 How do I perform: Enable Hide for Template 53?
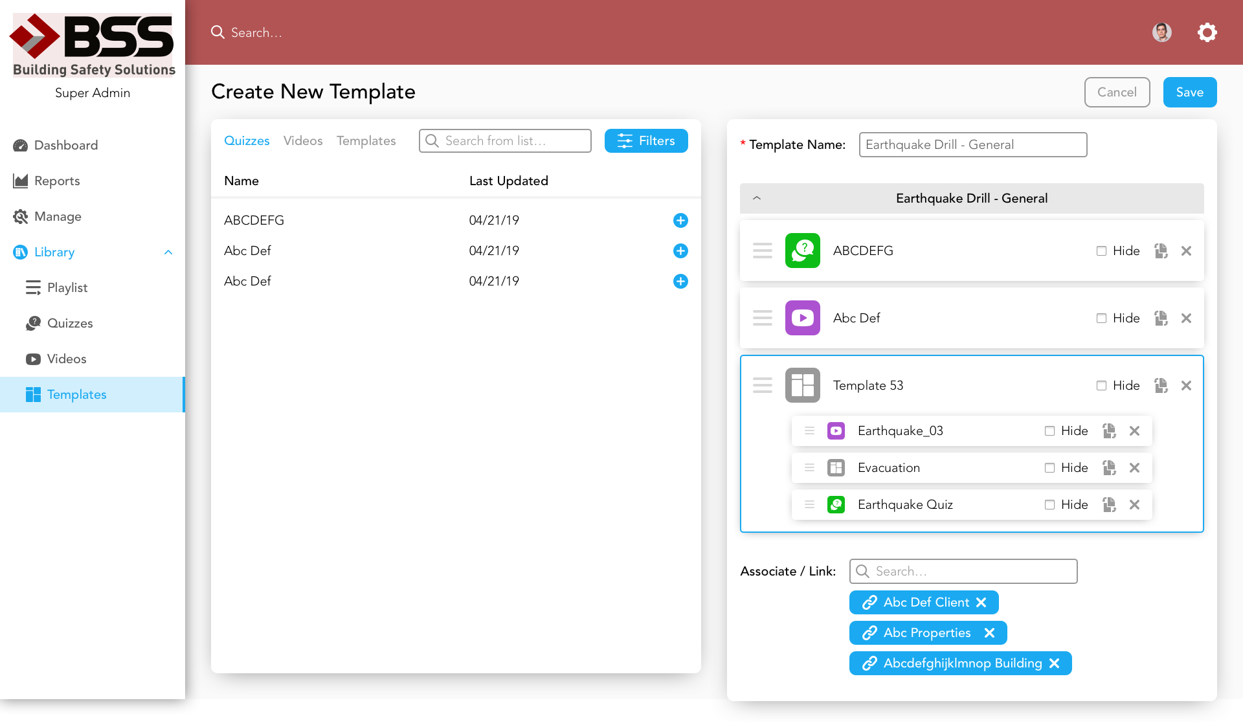pyautogui.click(x=1101, y=386)
